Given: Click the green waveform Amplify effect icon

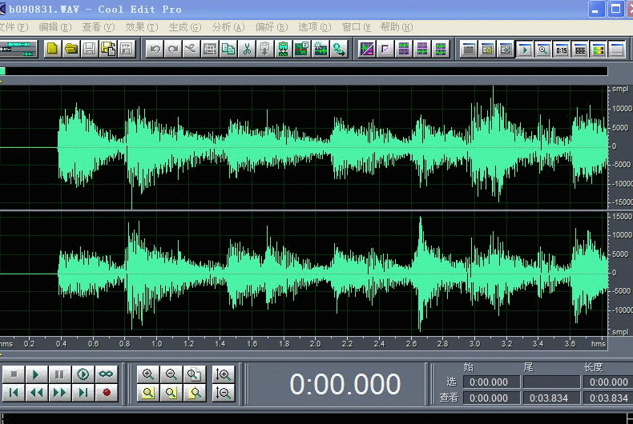Looking at the screenshot, I should [284, 49].
